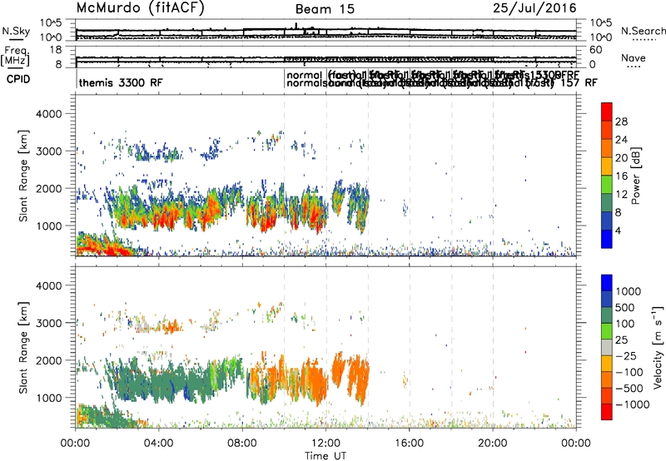Image resolution: width=666 pixels, height=461 pixels.
Task: Click the 'N.Sky' legend label
Action: pyautogui.click(x=16, y=32)
